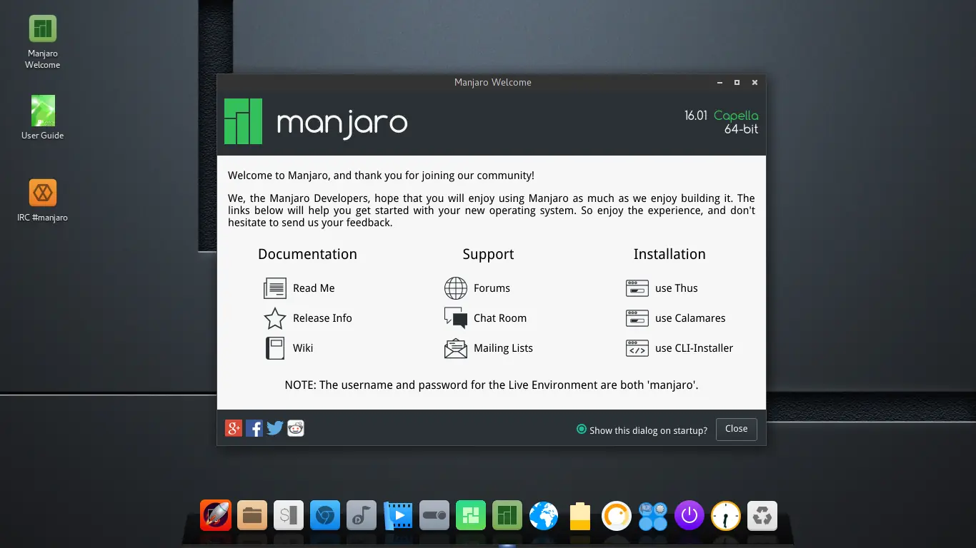Start installation with use CLI-Installer
This screenshot has width=976, height=548.
[694, 348]
